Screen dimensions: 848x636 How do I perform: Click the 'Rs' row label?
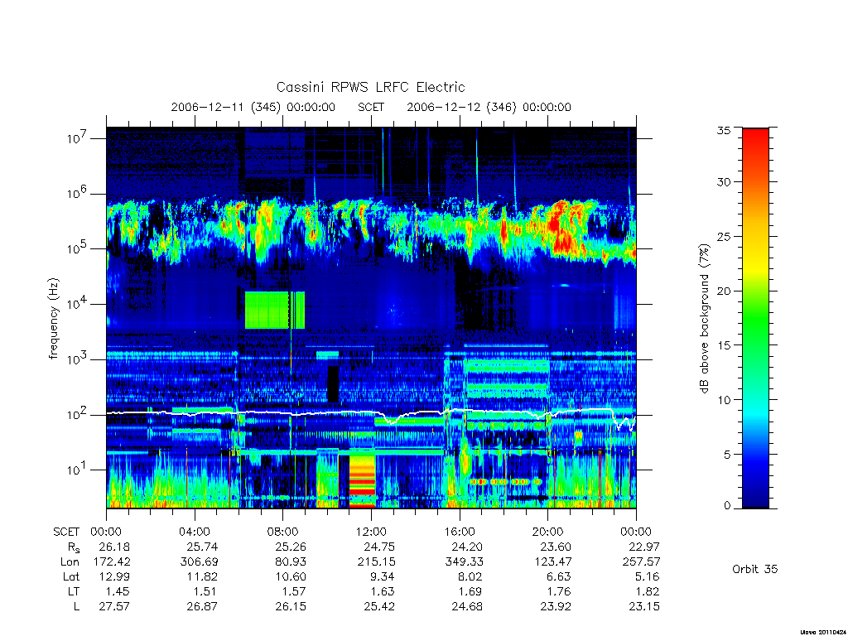click(74, 547)
